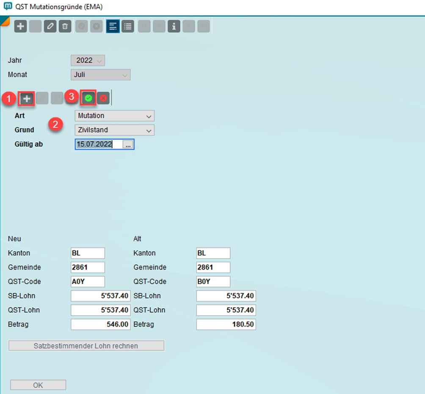Click the pencil edit icon in top toolbar
425x394 pixels.
[50, 26]
